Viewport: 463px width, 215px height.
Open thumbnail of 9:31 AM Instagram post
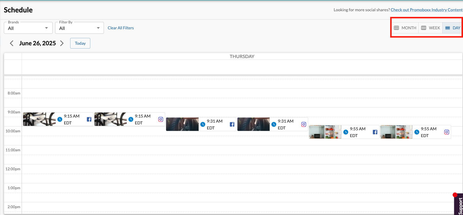(254, 124)
